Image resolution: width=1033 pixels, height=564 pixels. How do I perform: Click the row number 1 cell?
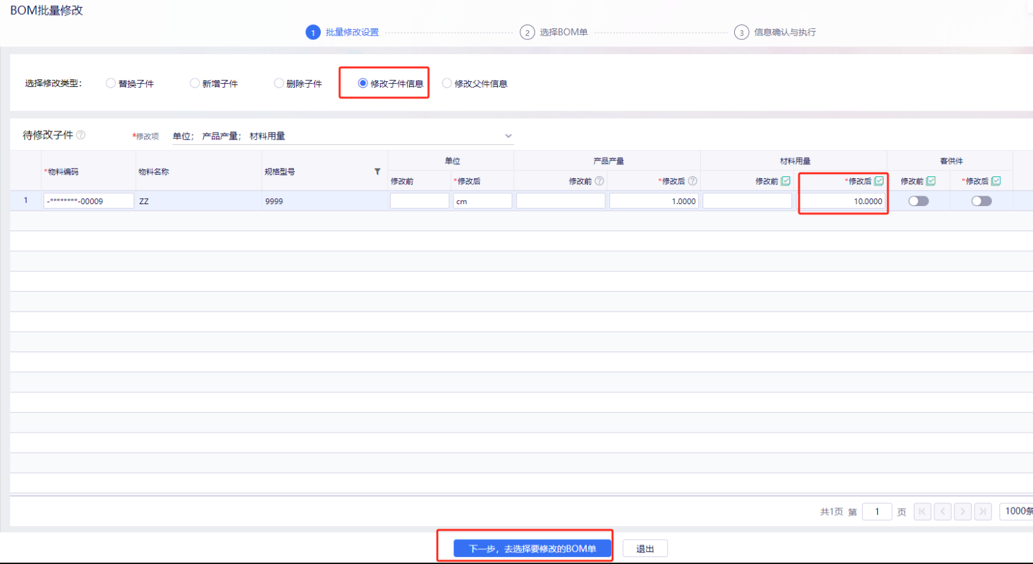tap(26, 200)
